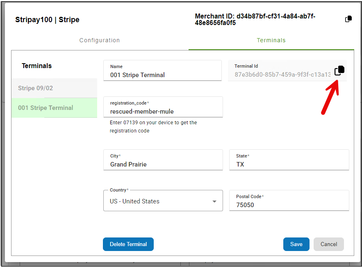Screen dimensions: 362x267
Task: Open the Terminals tab
Action: (x=271, y=40)
